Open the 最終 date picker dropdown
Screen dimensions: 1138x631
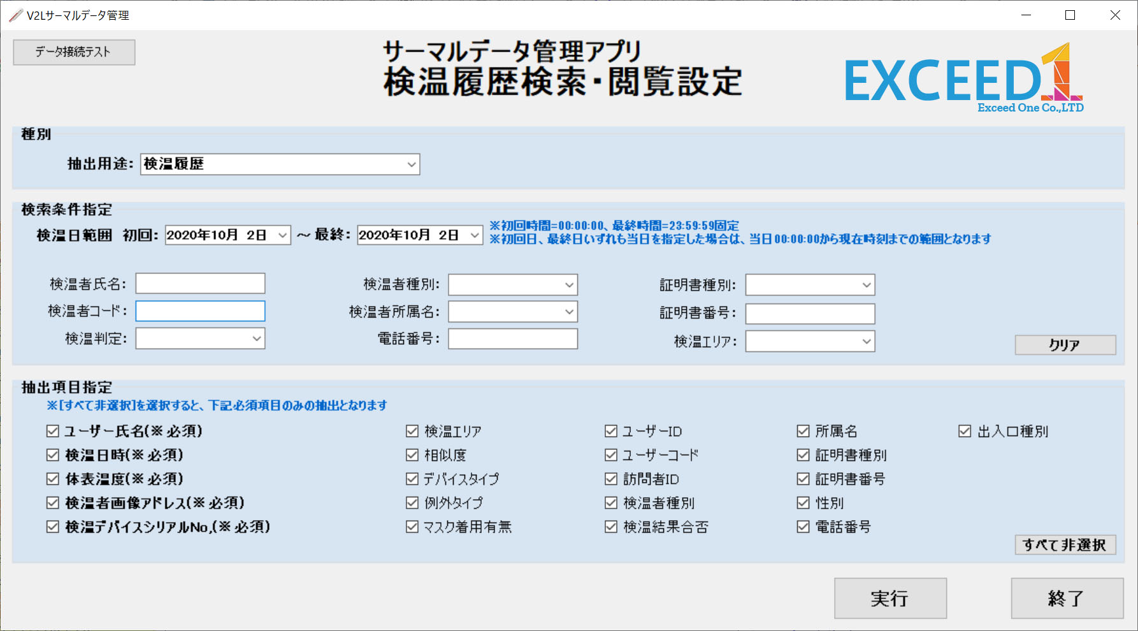[x=474, y=235]
